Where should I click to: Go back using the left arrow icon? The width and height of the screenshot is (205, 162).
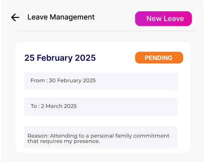[x=15, y=17]
